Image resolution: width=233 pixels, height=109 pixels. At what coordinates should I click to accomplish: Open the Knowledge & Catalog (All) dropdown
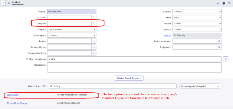200,86
